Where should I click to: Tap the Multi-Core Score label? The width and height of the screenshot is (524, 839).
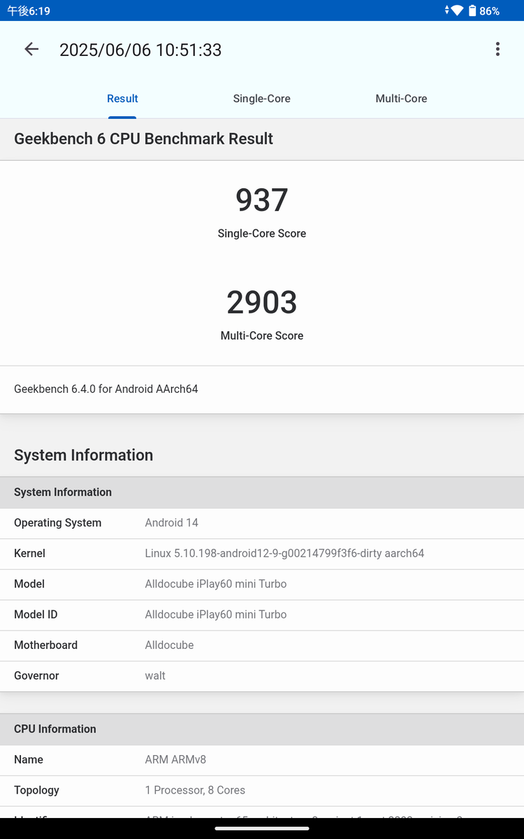[262, 336]
